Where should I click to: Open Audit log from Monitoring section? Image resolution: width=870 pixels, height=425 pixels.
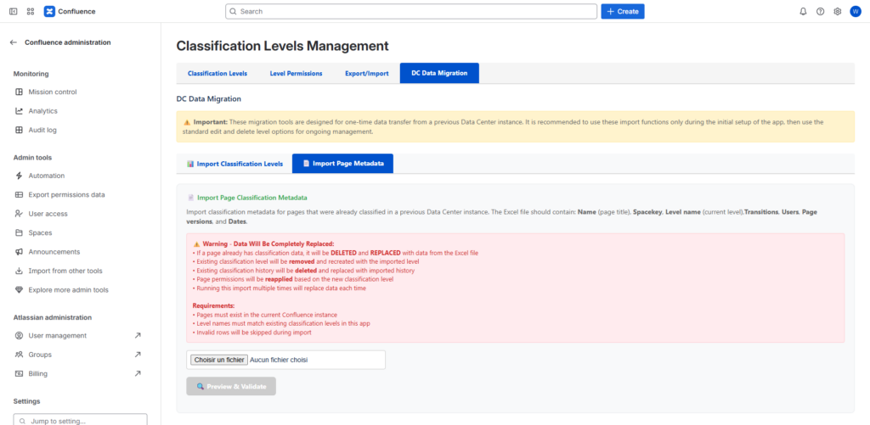(x=42, y=130)
